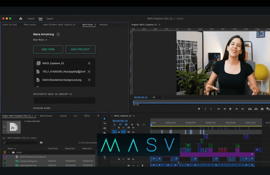This screenshot has height=175, width=270.
Task: Play the program monitor
Action: tap(230, 109)
